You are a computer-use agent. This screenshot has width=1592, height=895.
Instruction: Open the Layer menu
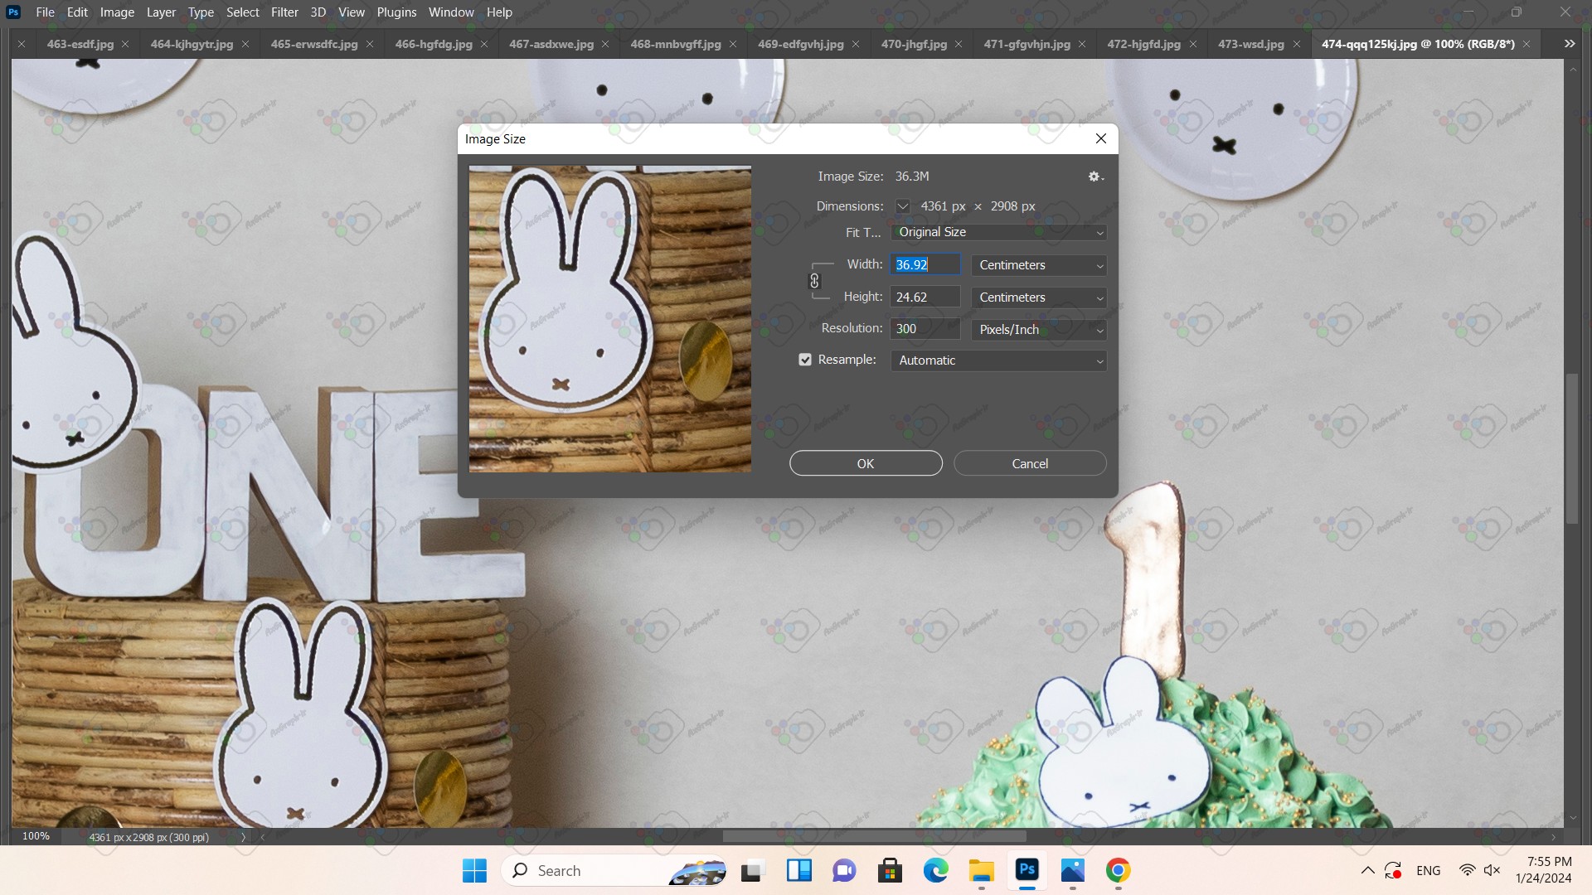pos(161,12)
